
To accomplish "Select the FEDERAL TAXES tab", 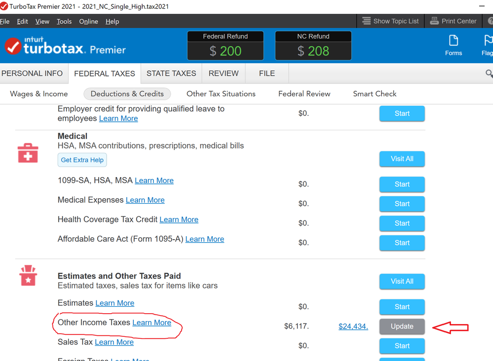I will point(105,73).
